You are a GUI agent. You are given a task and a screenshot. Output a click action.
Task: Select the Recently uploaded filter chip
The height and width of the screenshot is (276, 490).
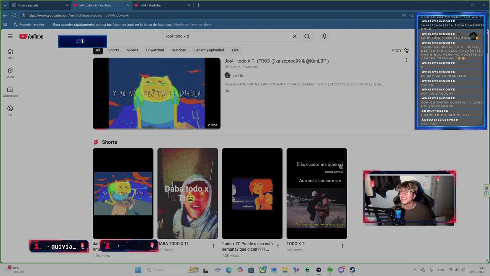209,50
